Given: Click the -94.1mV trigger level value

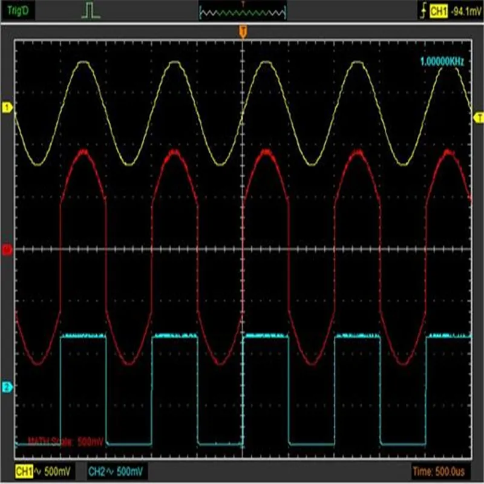Looking at the screenshot, I should [x=466, y=12].
